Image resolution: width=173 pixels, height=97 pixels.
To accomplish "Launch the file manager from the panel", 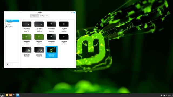I will pos(7,95).
